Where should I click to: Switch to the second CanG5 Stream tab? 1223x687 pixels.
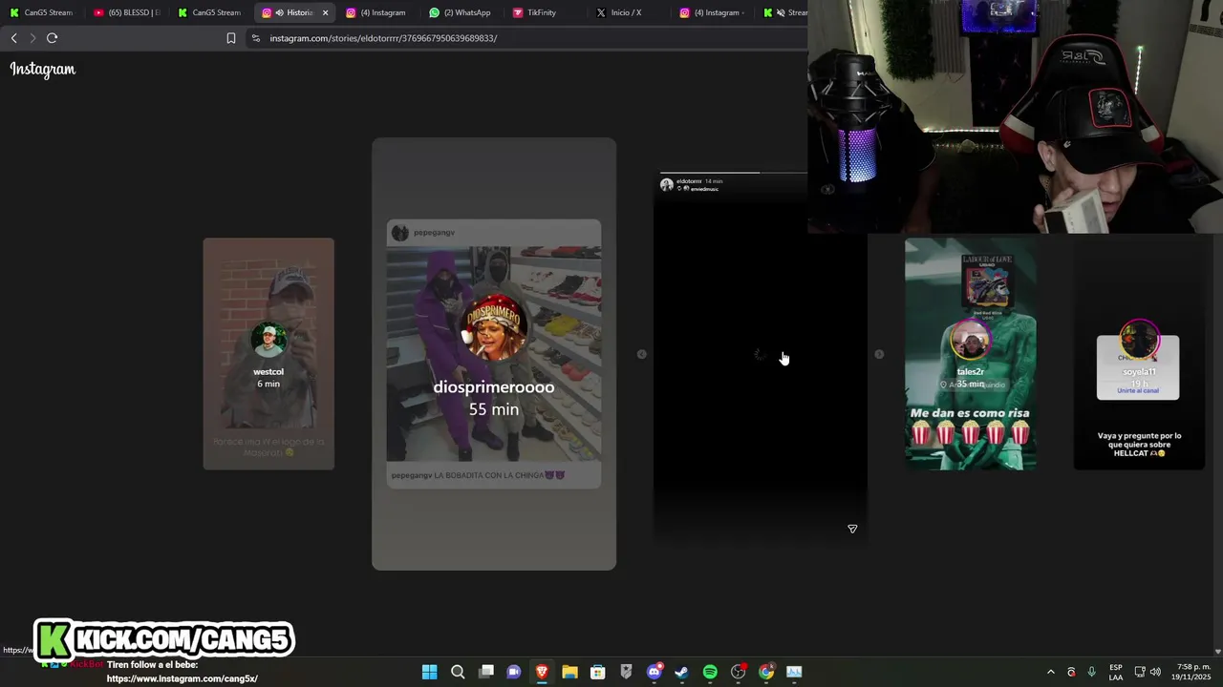coord(210,12)
